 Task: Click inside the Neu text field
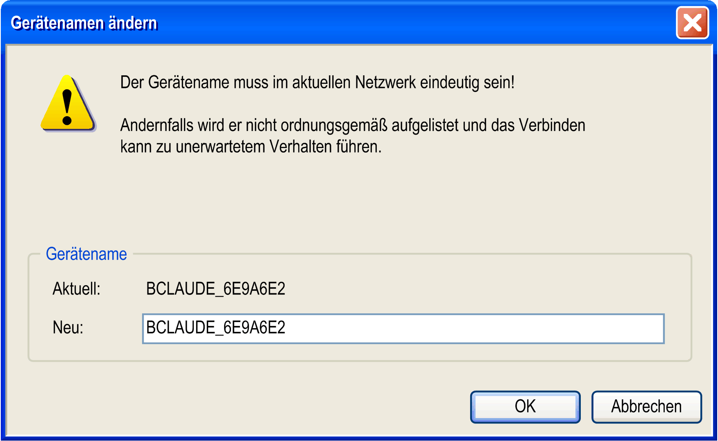pyautogui.click(x=403, y=328)
